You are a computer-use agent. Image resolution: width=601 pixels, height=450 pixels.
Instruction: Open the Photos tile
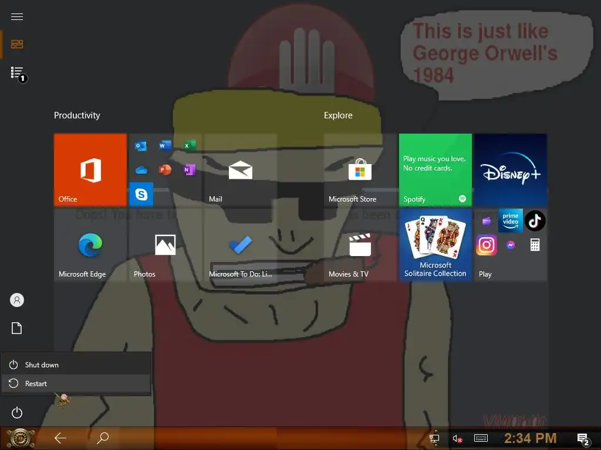click(x=165, y=245)
